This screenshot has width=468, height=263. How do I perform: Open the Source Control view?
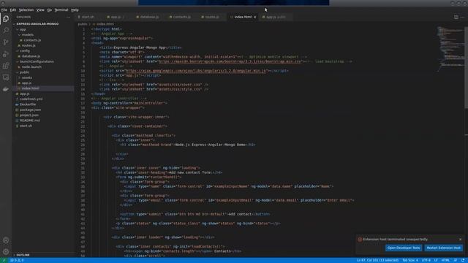point(6,42)
